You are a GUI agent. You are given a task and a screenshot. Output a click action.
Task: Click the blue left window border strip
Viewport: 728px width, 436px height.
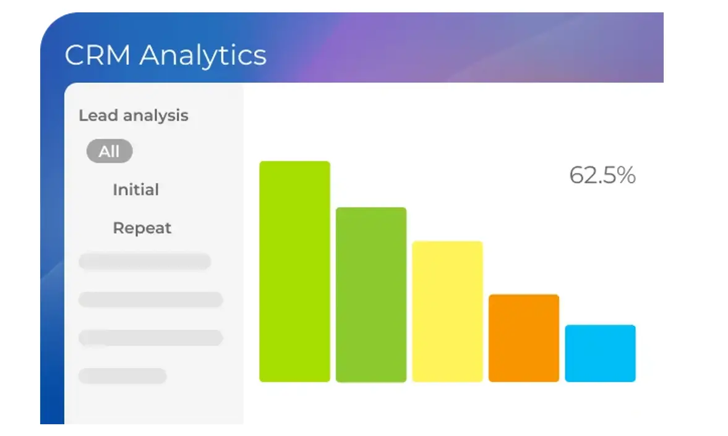click(52, 247)
